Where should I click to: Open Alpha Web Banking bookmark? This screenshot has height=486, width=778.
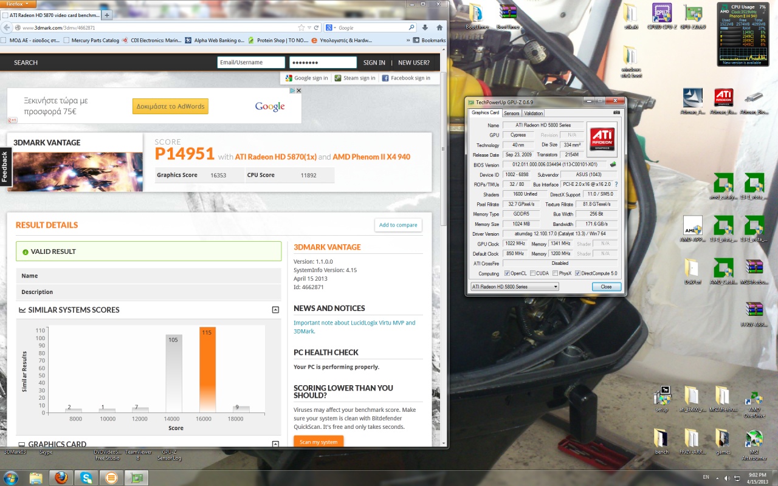[215, 40]
